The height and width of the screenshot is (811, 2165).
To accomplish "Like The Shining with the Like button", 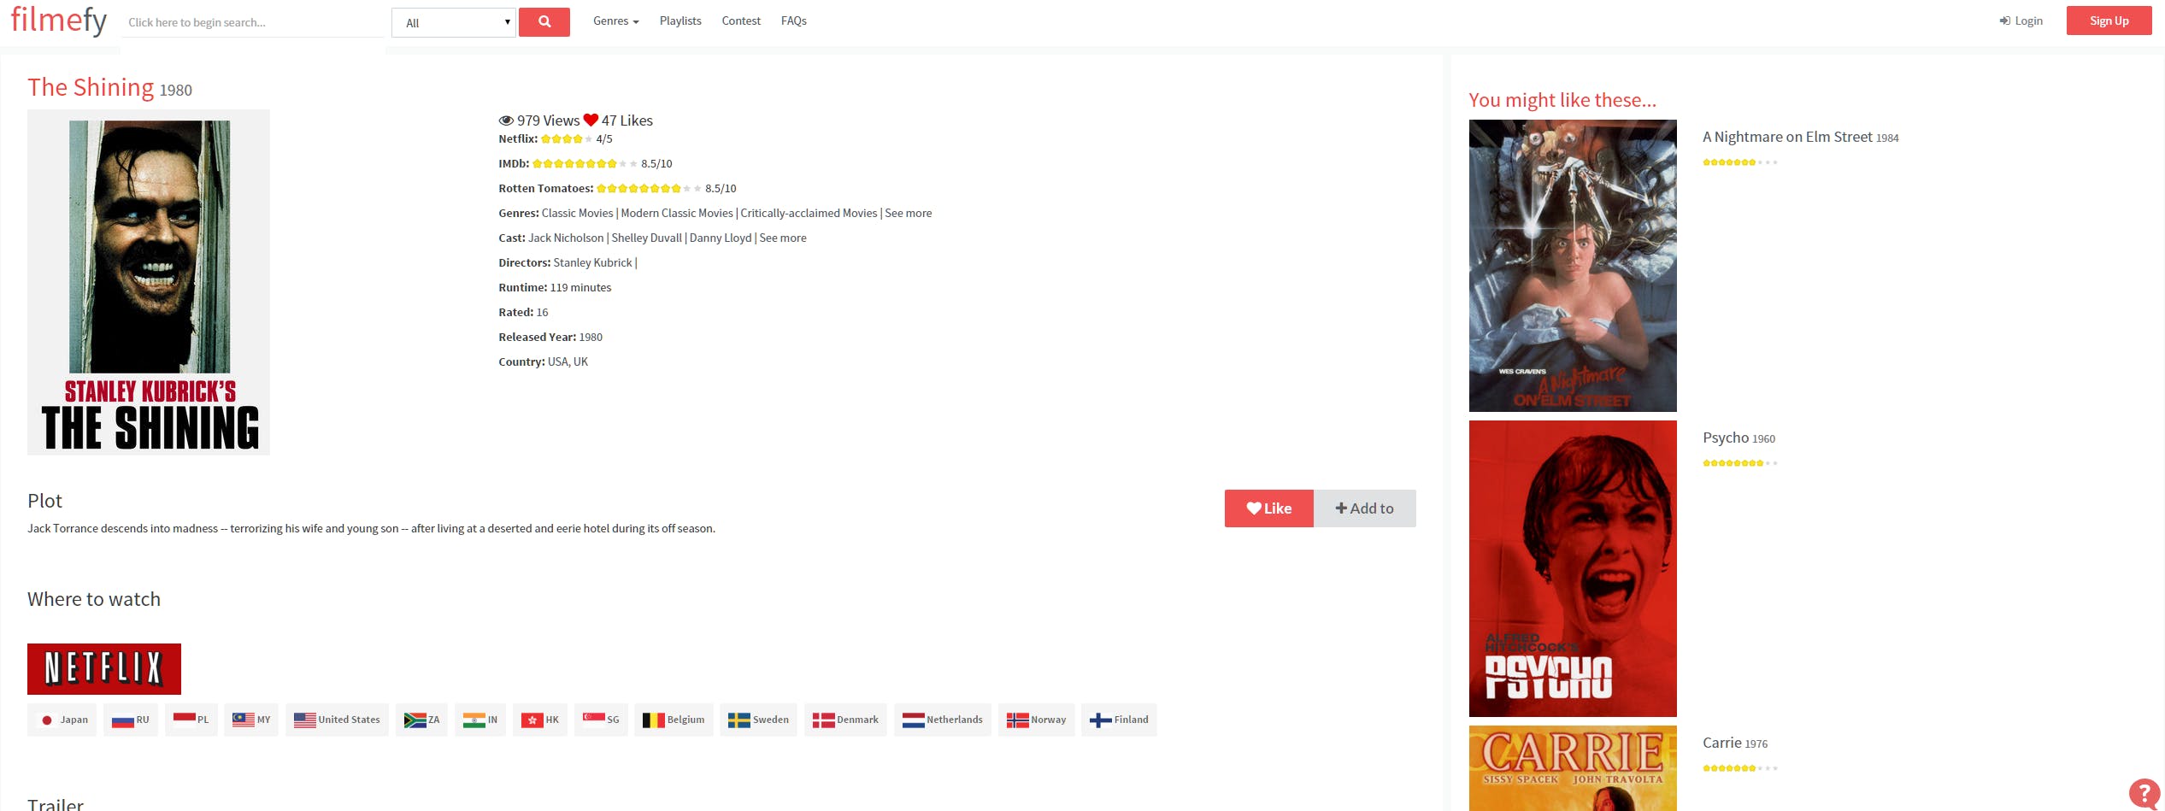I will (x=1269, y=508).
